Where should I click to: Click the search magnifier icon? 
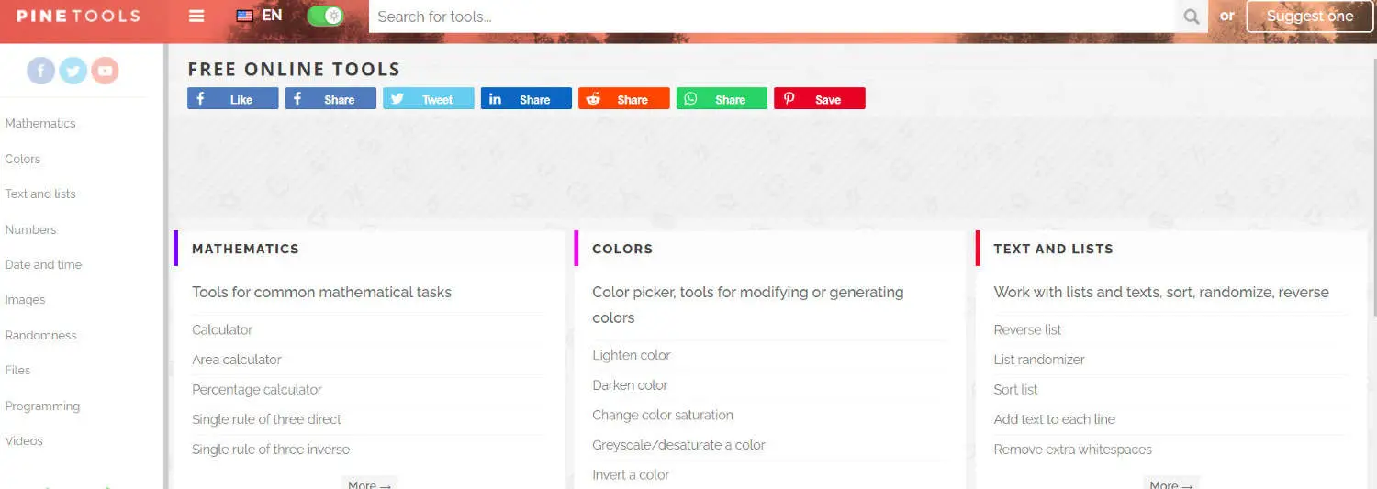1192,17
